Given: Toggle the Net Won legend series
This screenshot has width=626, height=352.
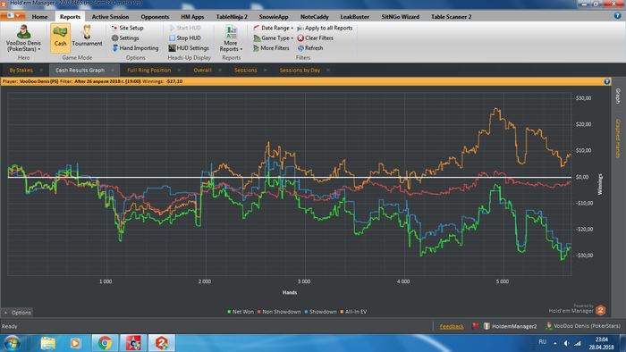Looking at the screenshot, I should coord(241,312).
